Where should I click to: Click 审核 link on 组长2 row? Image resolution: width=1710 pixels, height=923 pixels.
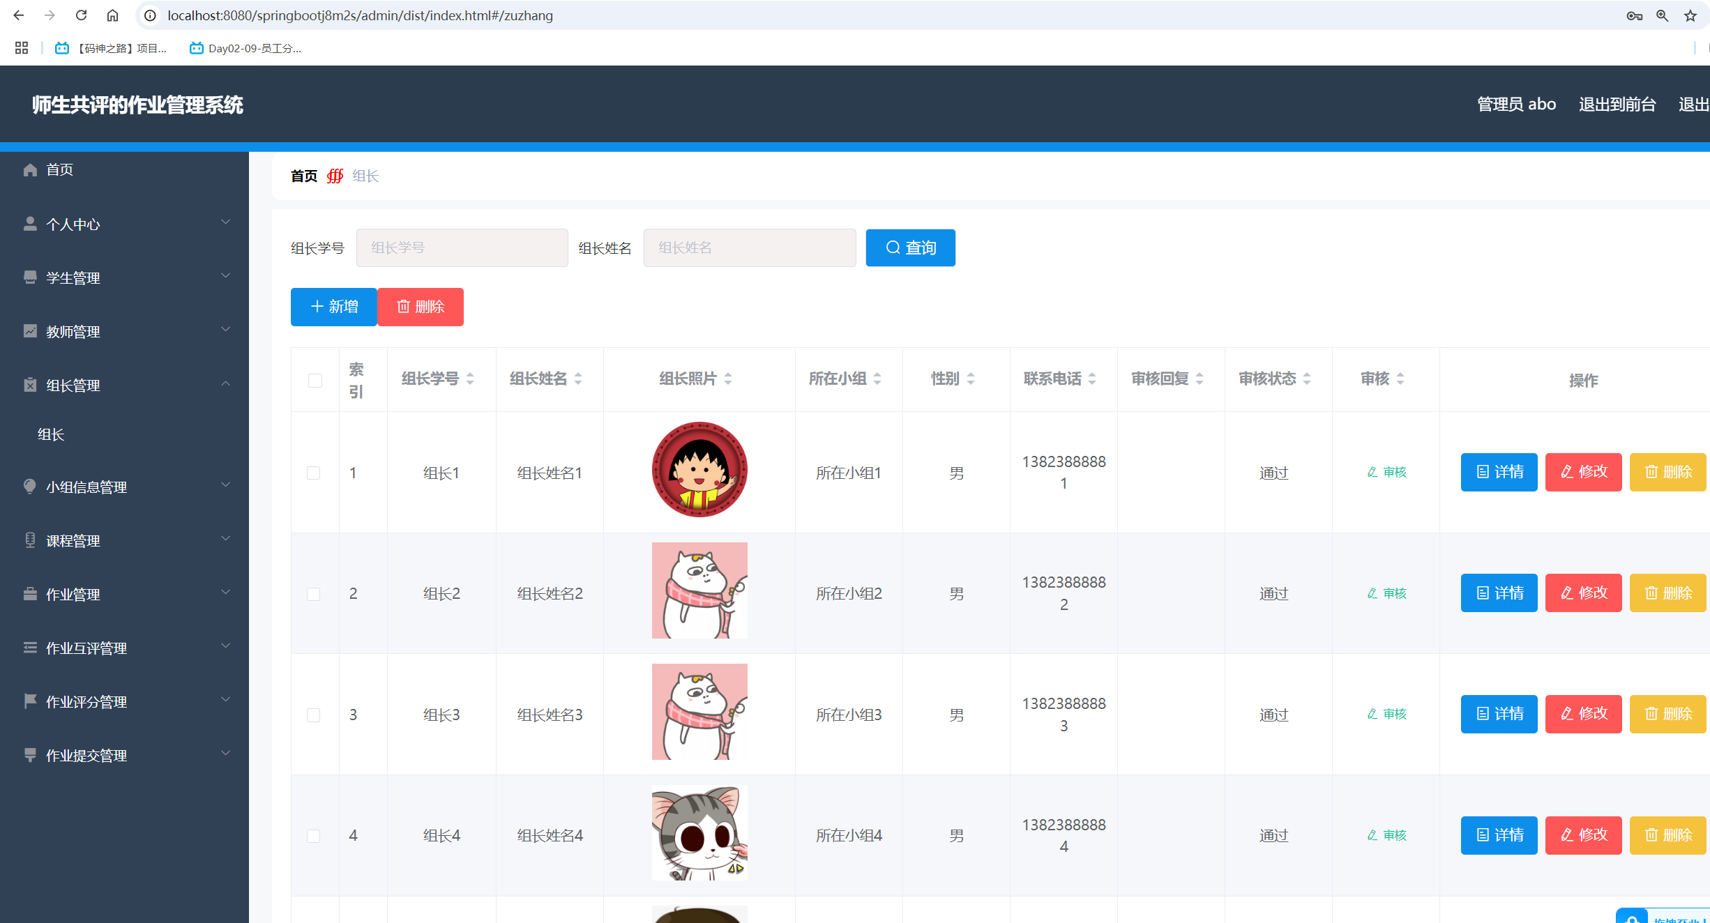[x=1388, y=593]
